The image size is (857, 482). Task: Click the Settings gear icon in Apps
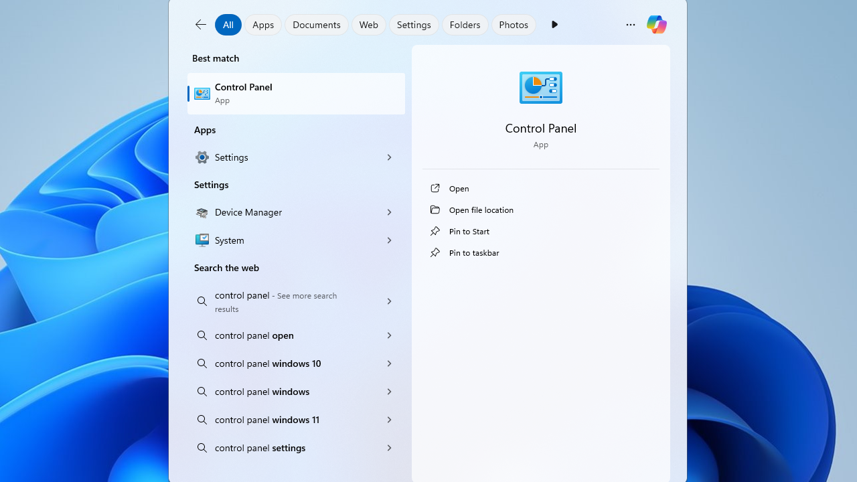(202, 157)
